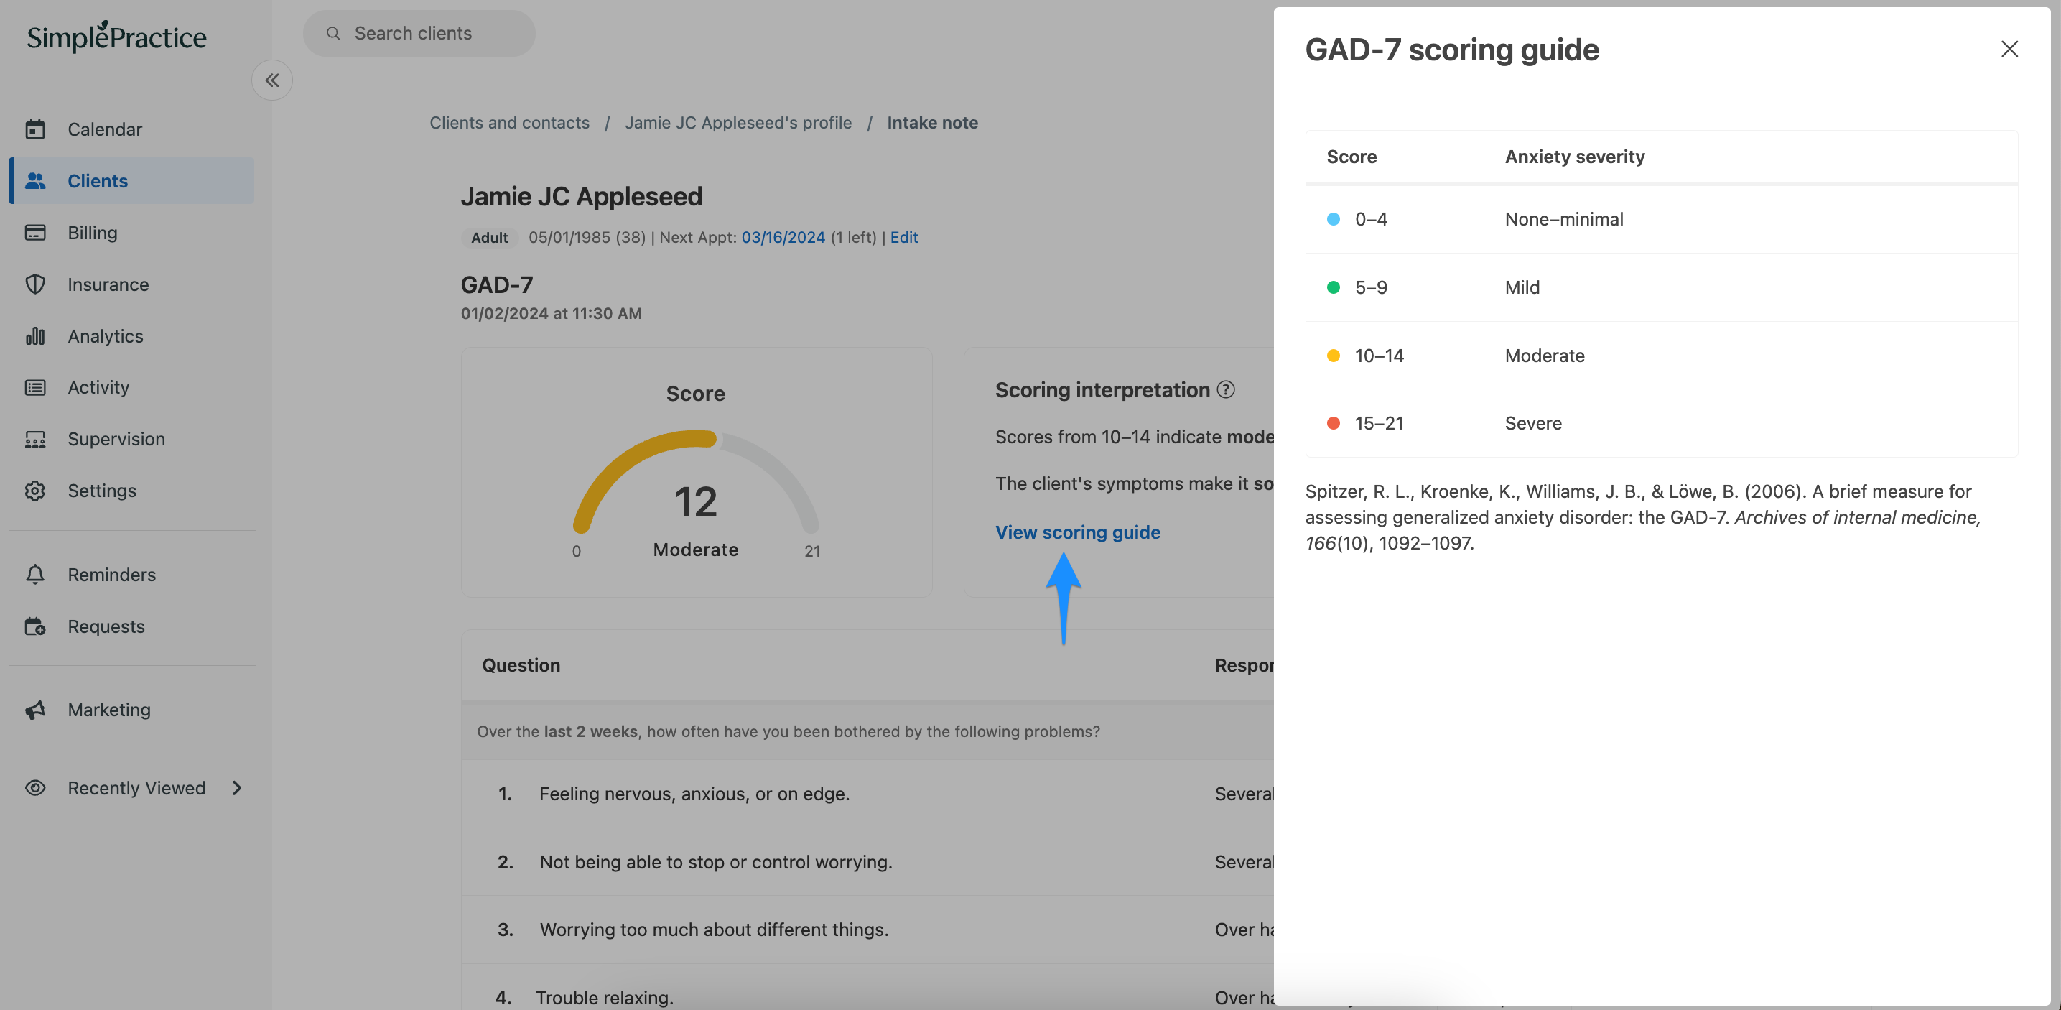Click the Insurance shield icon
2061x1010 pixels.
[x=35, y=284]
